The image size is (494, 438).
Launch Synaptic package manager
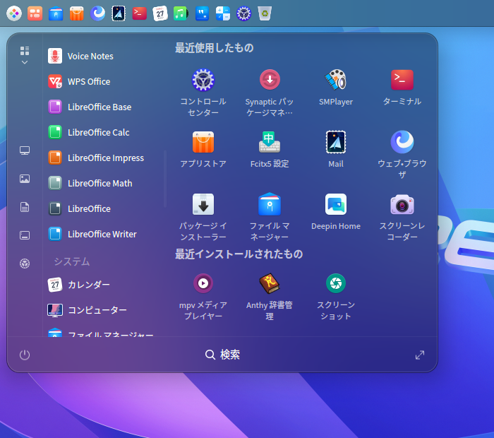pyautogui.click(x=270, y=81)
